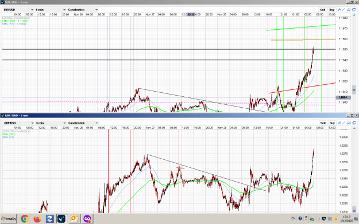Click EMA (72) legend in GBP/USD chart
359x224 pixels.
[8, 137]
